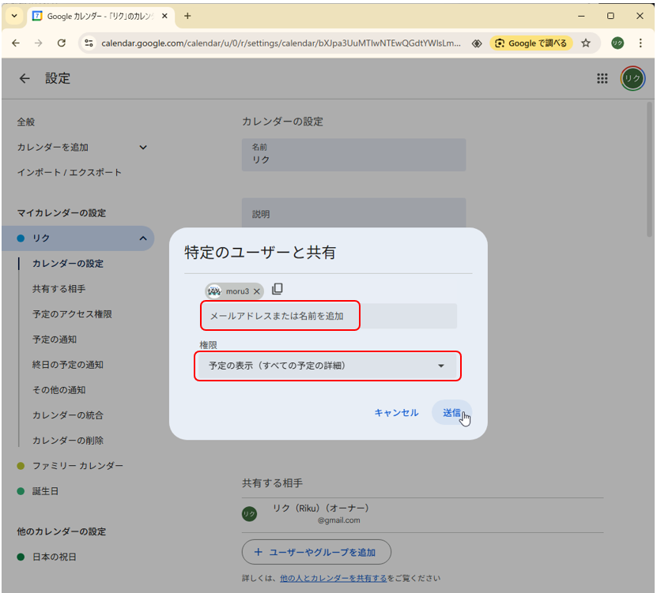Remove the moru3 chip with X

tap(257, 291)
